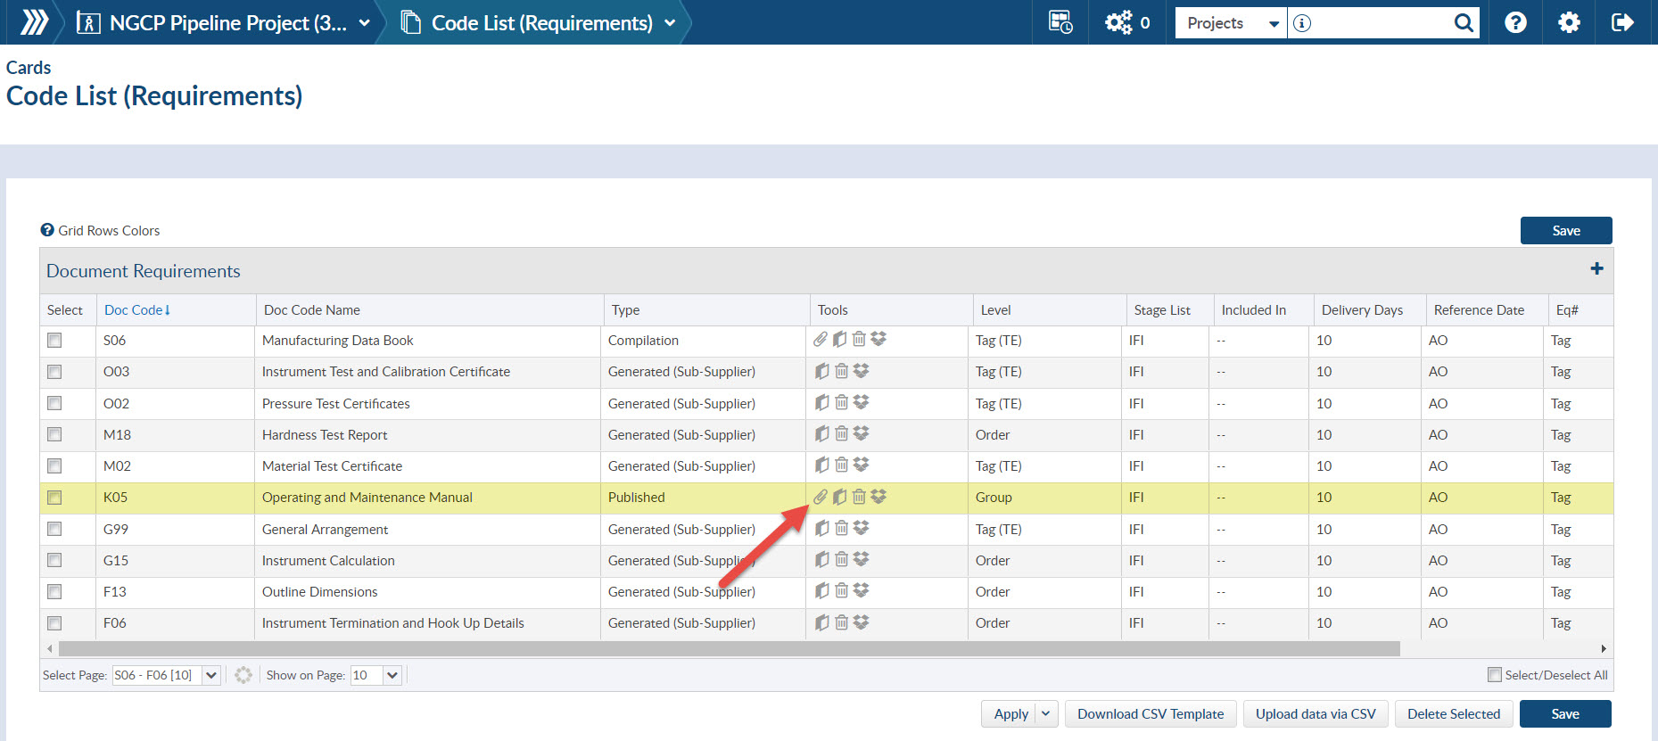The height and width of the screenshot is (741, 1658).
Task: Open the scheduled reports icon in top bar
Action: point(1060,22)
